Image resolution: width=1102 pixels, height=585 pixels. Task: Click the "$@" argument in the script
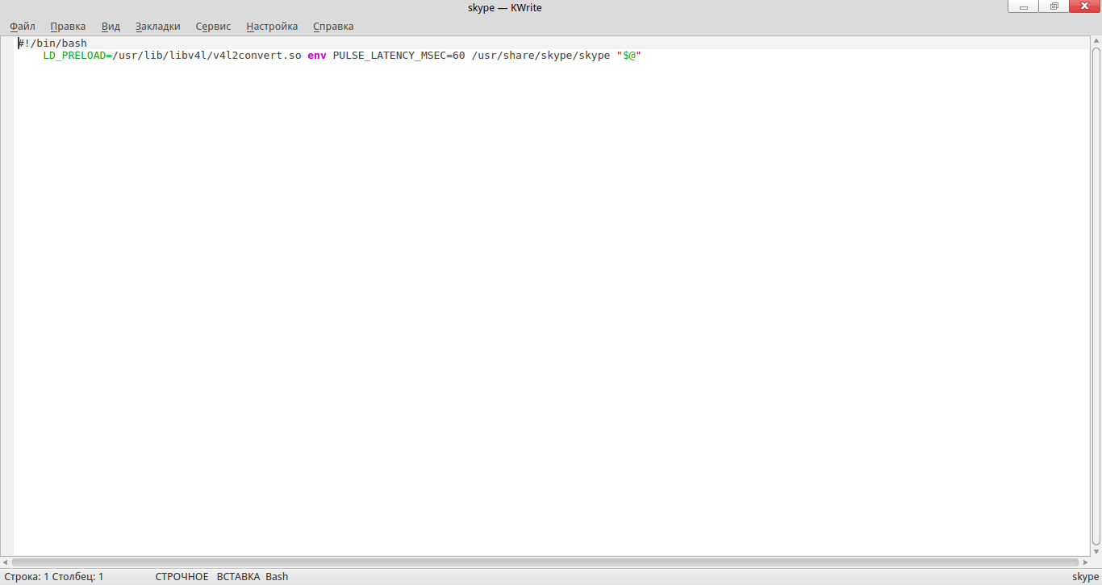tap(628, 56)
